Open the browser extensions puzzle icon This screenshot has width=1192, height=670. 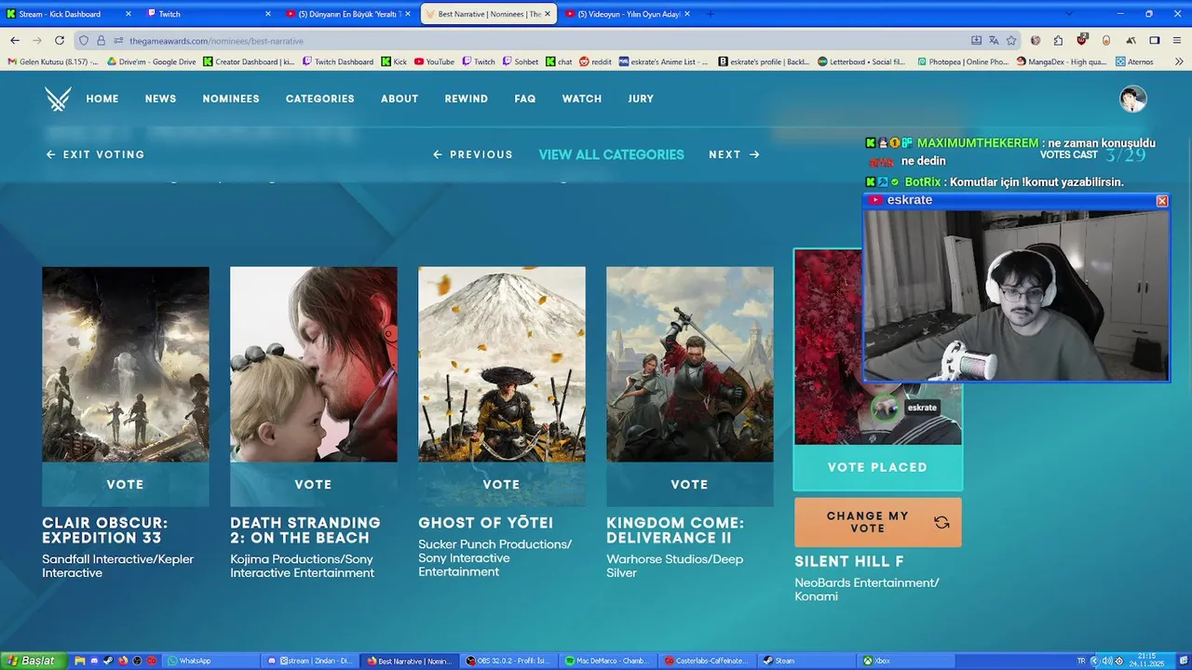tap(1058, 41)
